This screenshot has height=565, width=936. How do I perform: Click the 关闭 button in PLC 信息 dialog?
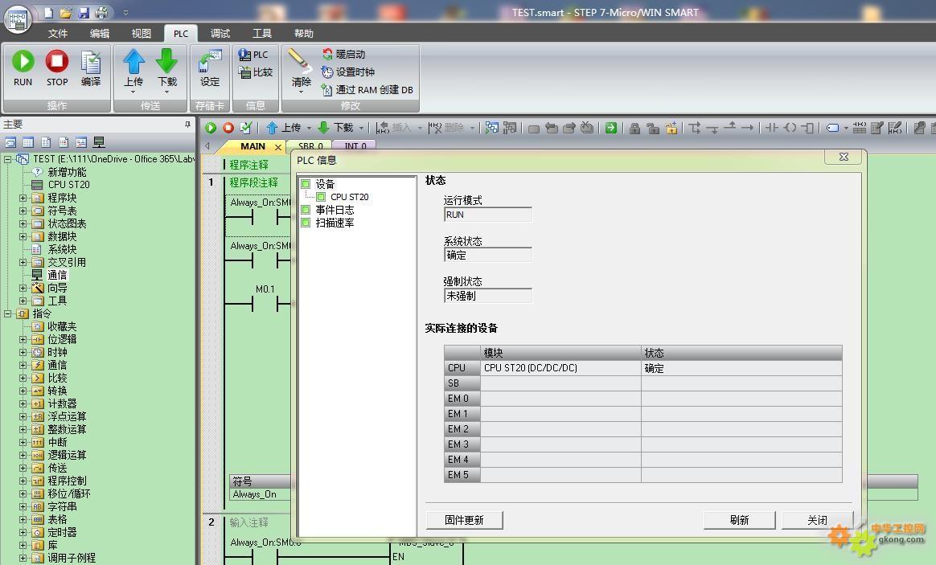point(817,520)
